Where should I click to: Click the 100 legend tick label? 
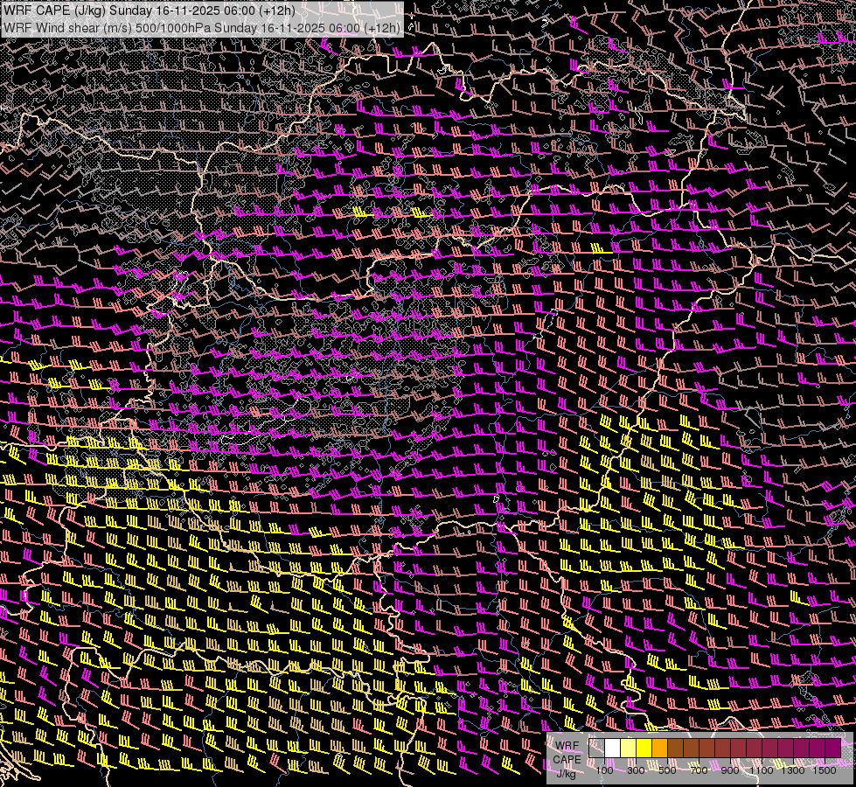(x=604, y=770)
